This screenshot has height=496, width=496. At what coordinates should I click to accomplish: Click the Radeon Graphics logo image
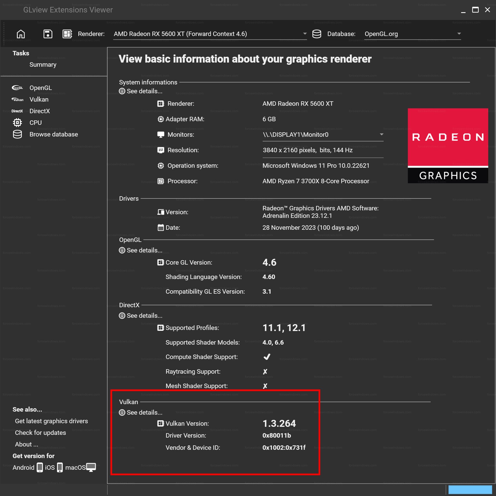point(448,146)
